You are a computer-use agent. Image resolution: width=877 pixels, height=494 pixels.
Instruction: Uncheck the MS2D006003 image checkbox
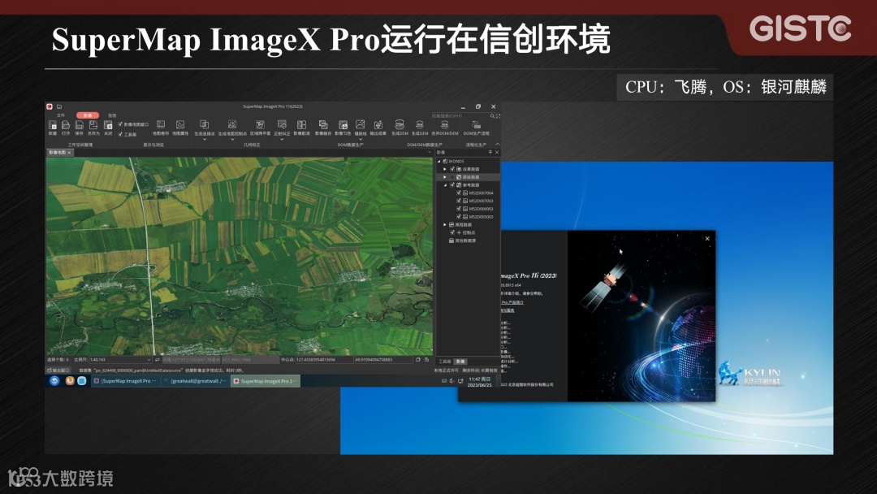click(459, 209)
